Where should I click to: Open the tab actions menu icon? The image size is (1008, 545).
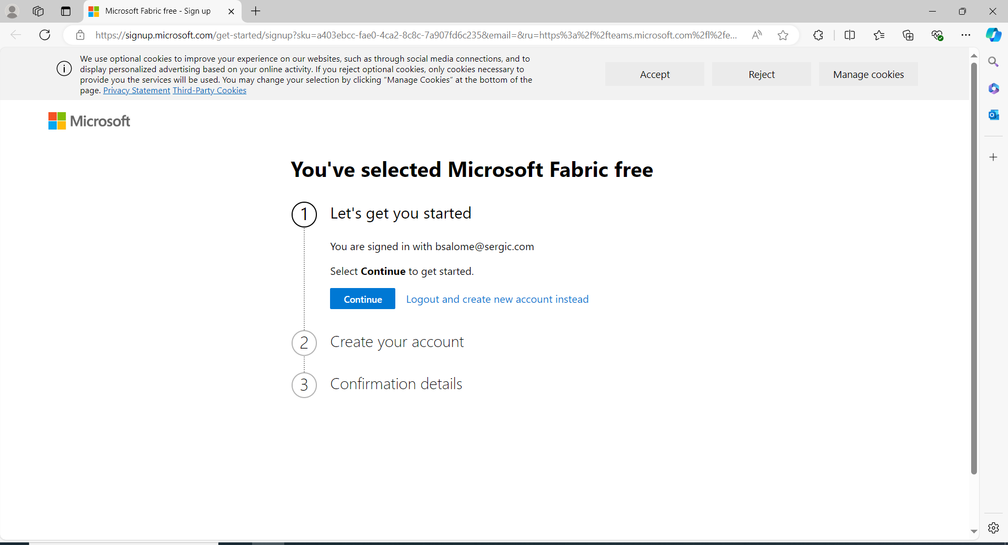click(x=66, y=11)
